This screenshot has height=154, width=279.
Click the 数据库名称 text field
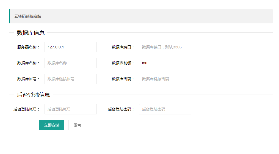(70, 63)
